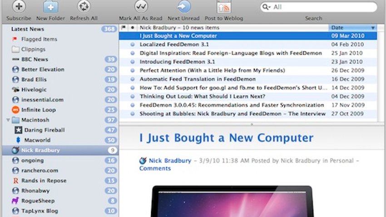Click the Rands in Repose R icon
386x217 pixels.
[15, 181]
